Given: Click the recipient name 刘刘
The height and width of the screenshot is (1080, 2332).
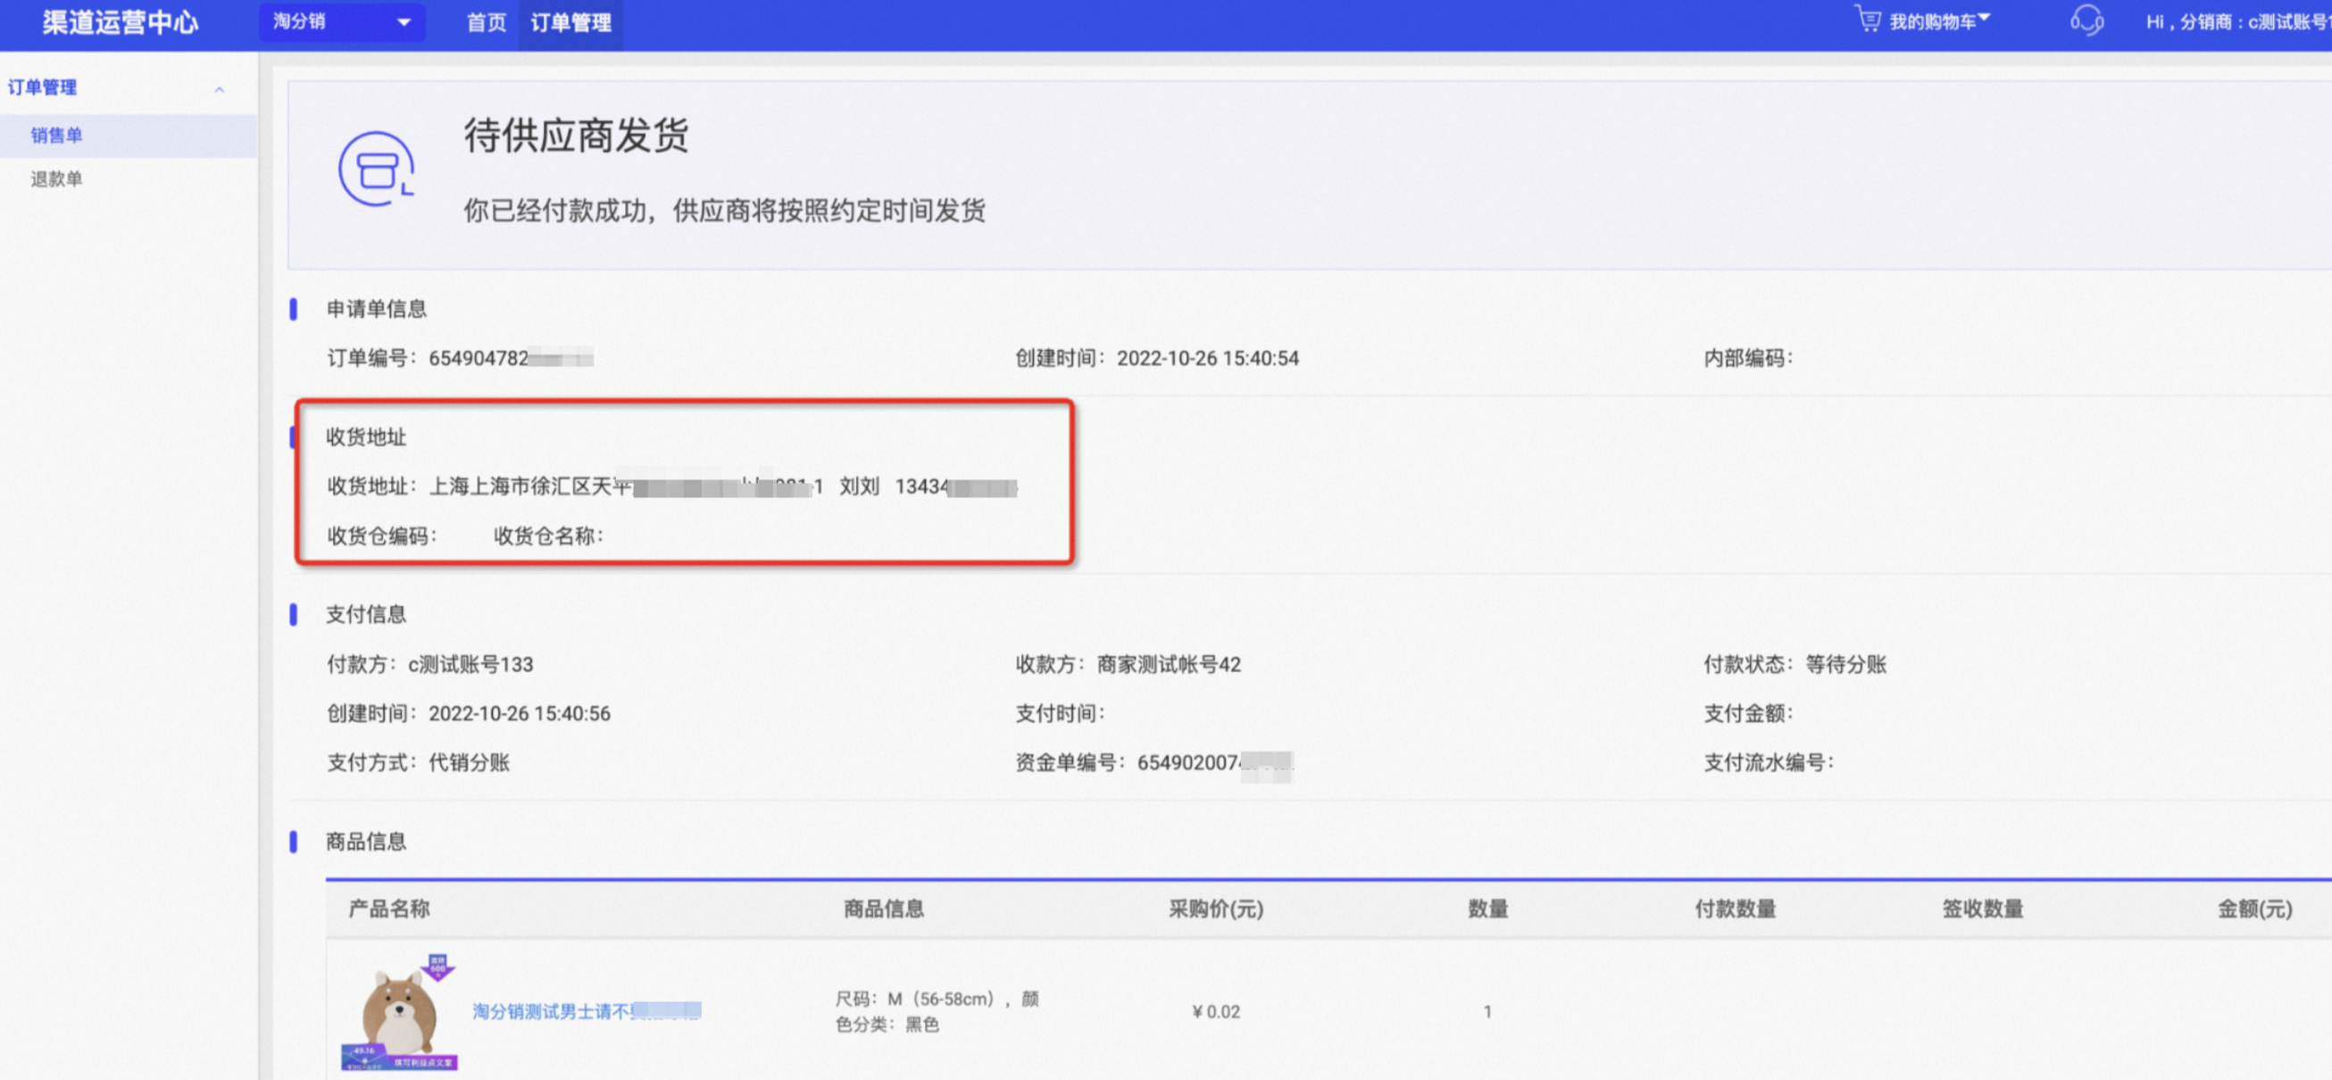Looking at the screenshot, I should point(859,487).
